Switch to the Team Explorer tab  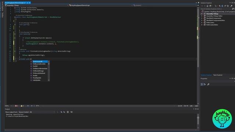[218, 75]
